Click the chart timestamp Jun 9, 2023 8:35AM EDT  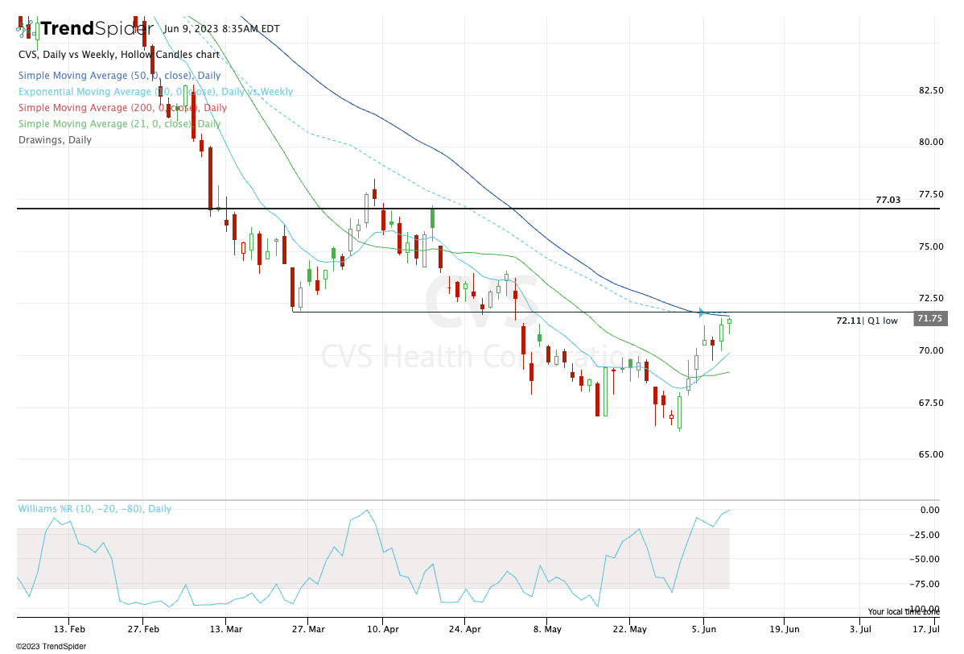point(221,29)
